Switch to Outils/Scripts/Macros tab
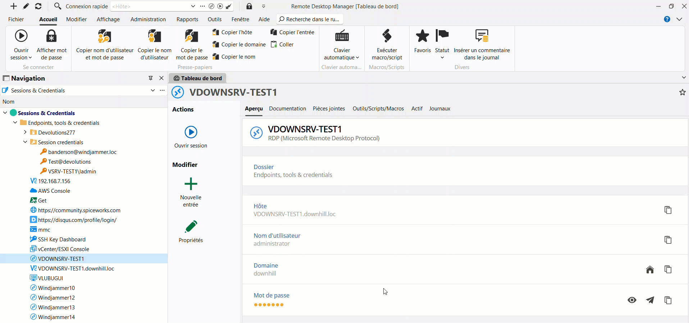Image resolution: width=689 pixels, height=323 pixels. (x=378, y=109)
